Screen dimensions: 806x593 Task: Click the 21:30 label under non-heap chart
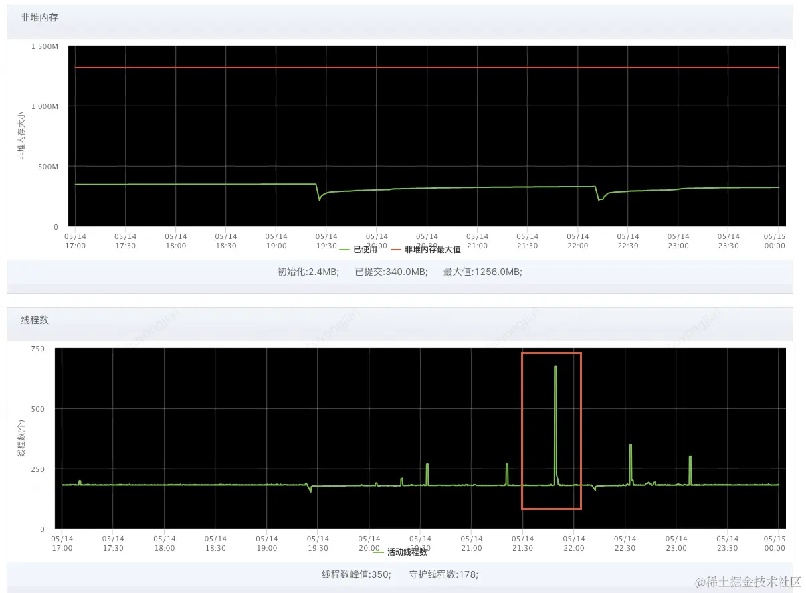click(x=528, y=241)
